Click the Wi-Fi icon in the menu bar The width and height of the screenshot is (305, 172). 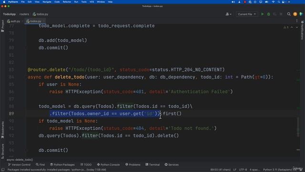pos(273,2)
